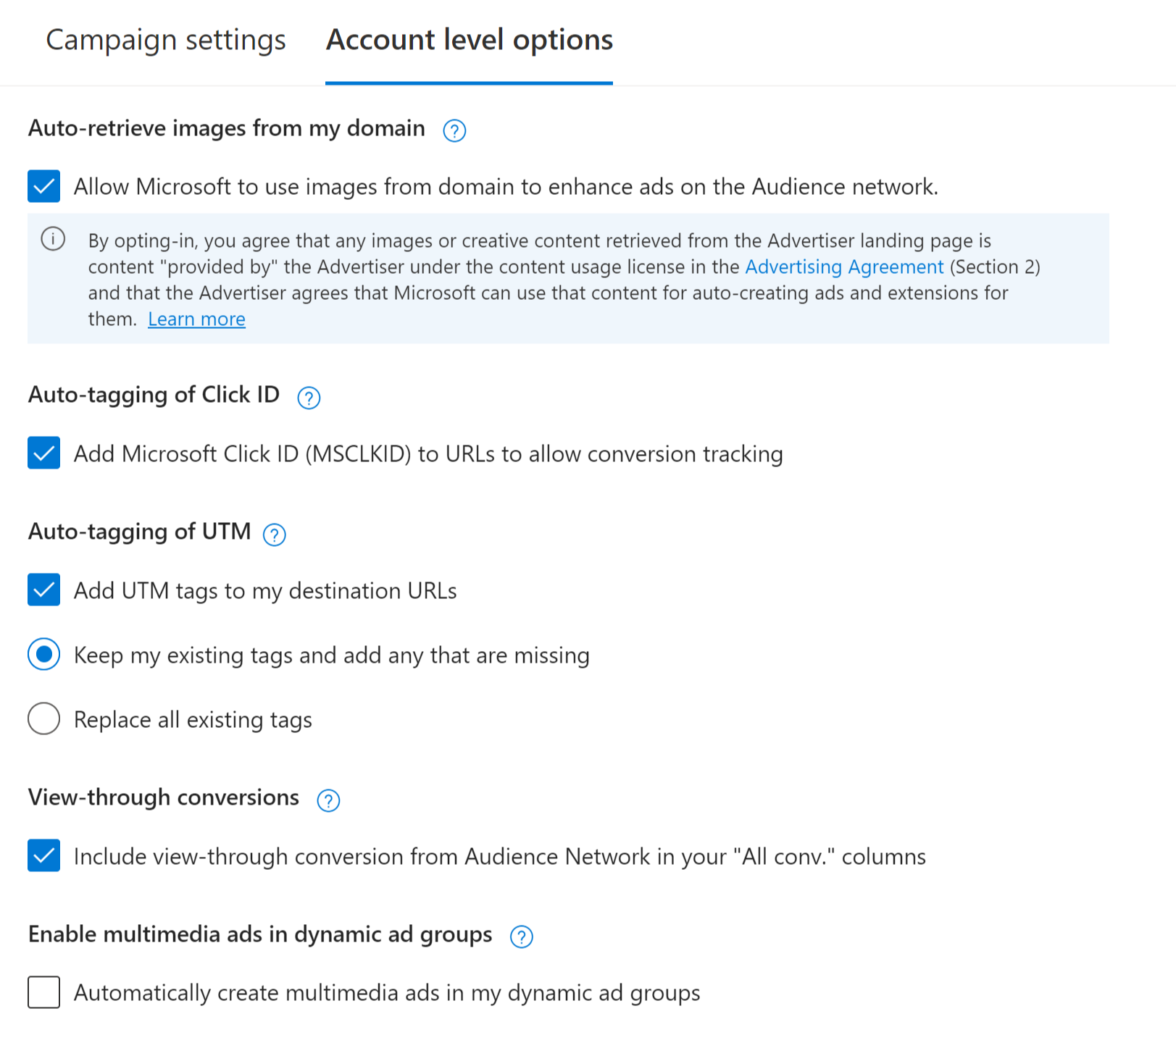Open help for Auto-retrieve images from my domain
This screenshot has height=1048, width=1176.
[x=454, y=131]
